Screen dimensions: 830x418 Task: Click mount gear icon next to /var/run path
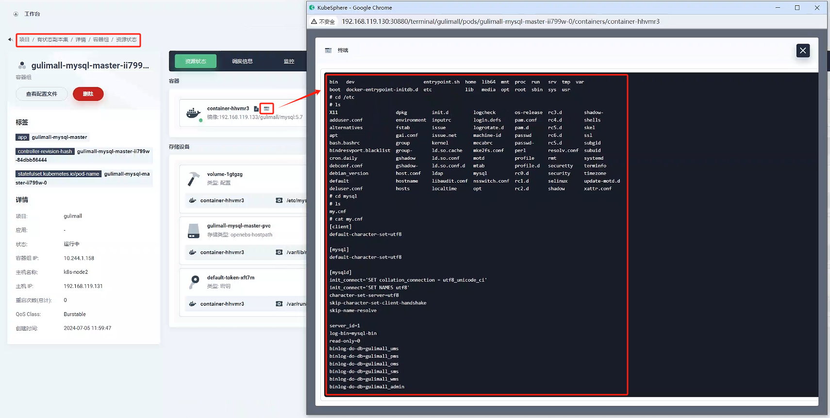[279, 304]
